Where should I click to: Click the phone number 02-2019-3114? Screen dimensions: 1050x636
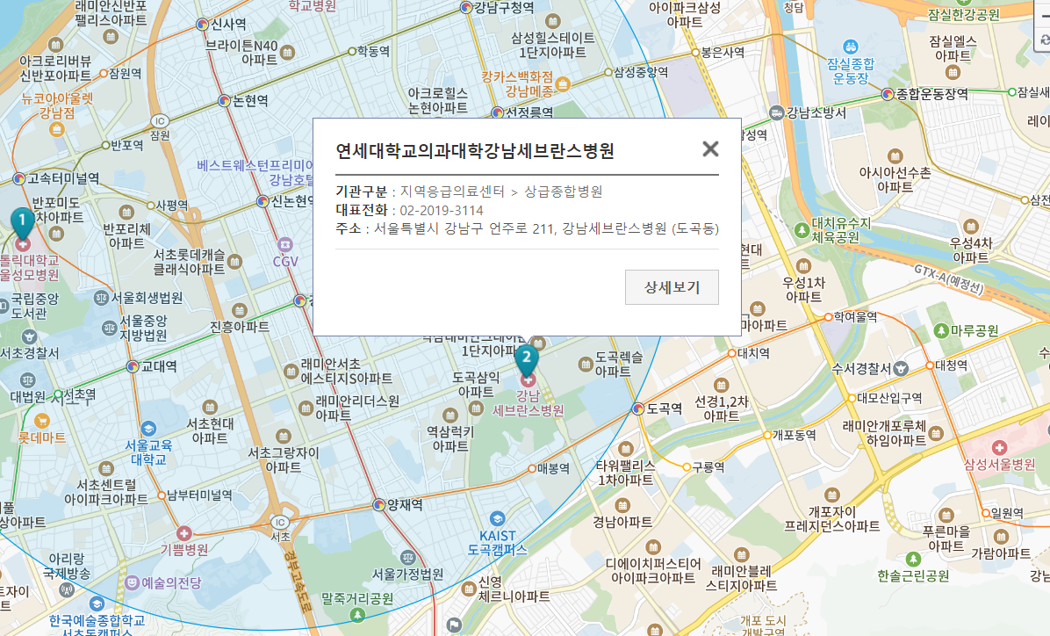tap(442, 210)
